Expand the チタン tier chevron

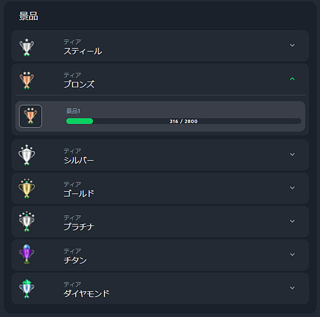(x=292, y=254)
